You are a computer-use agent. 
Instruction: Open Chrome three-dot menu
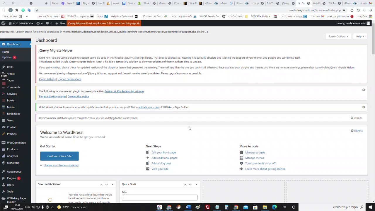(4, 10)
